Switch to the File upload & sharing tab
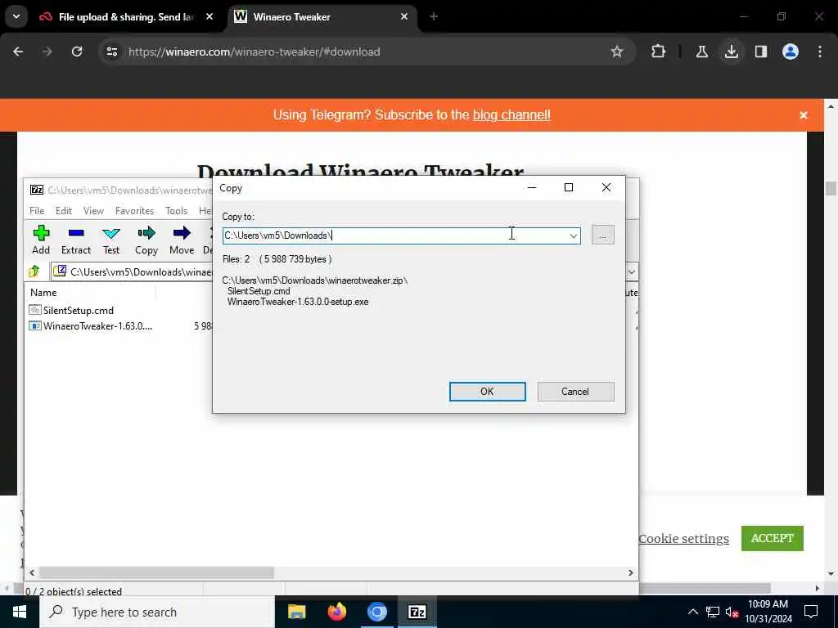Viewport: 838px width, 628px height. click(127, 17)
